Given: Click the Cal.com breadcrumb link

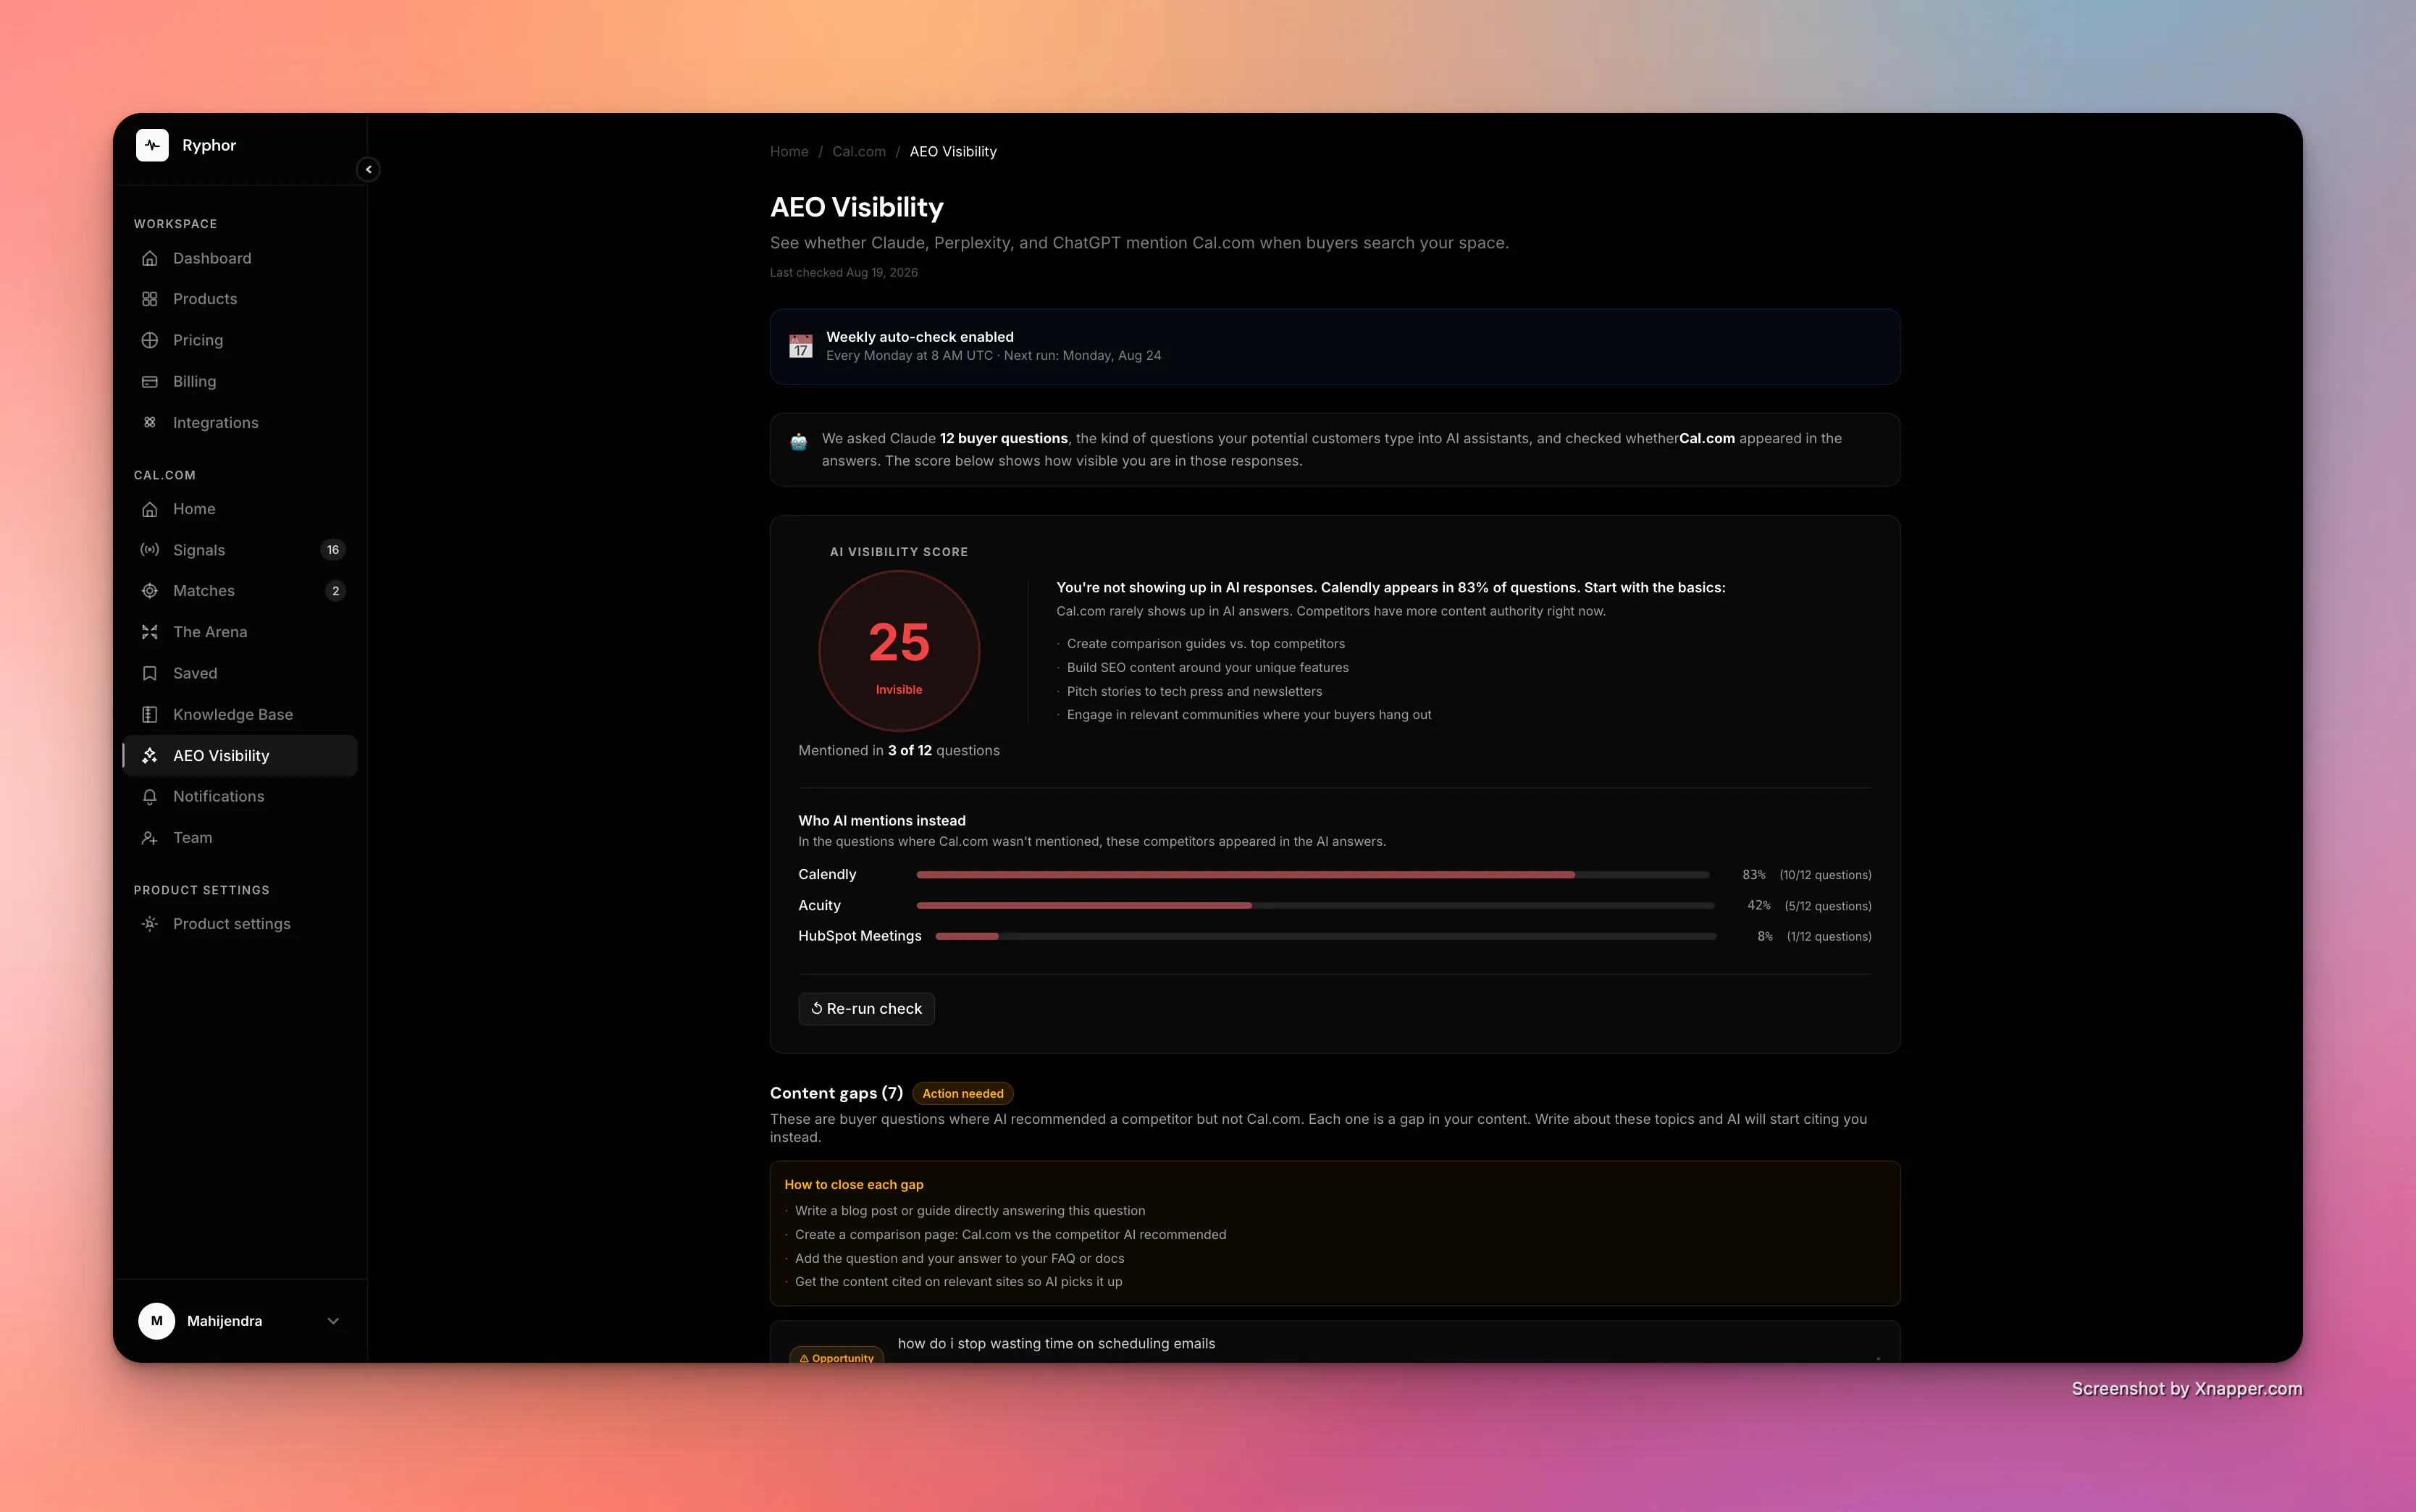Looking at the screenshot, I should click(x=859, y=152).
